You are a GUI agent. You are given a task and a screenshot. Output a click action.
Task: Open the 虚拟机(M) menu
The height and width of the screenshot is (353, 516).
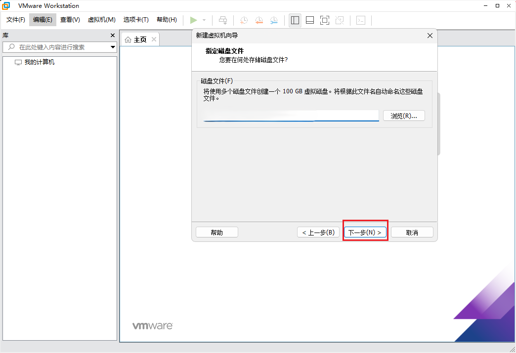(x=102, y=20)
